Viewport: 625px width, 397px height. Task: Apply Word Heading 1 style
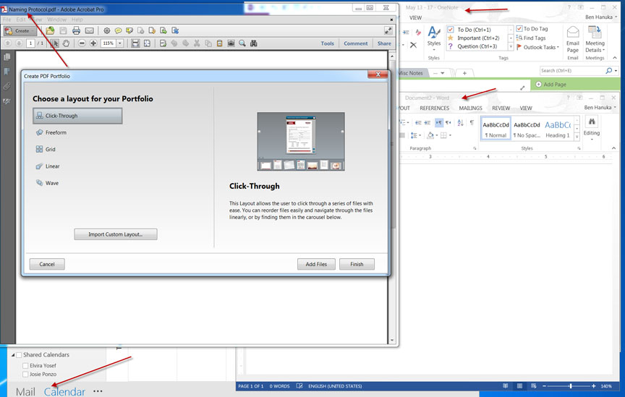tap(558, 129)
